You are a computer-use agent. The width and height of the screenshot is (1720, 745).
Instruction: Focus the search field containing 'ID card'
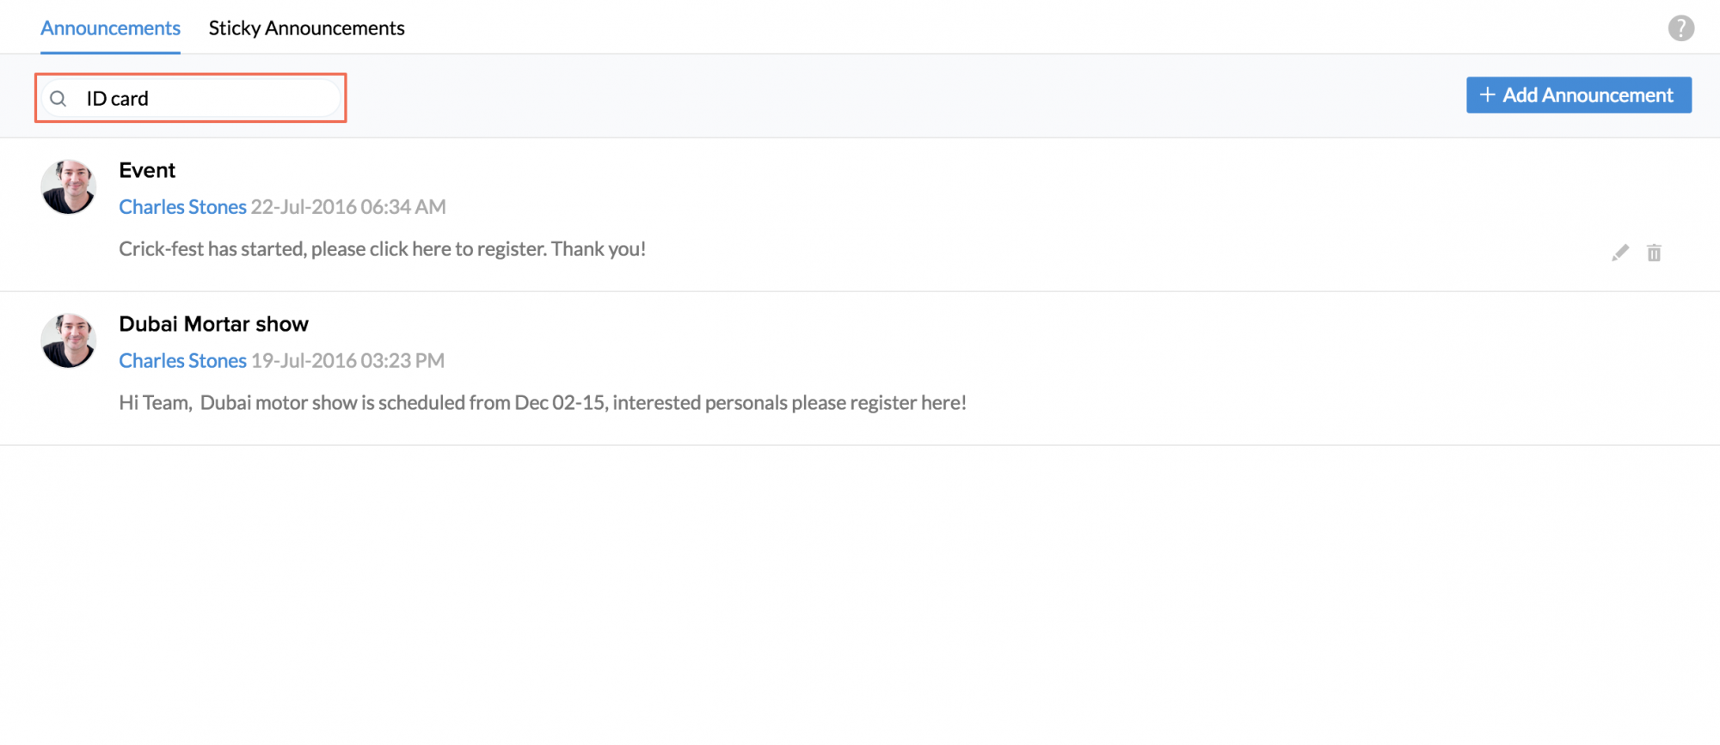pos(206,99)
